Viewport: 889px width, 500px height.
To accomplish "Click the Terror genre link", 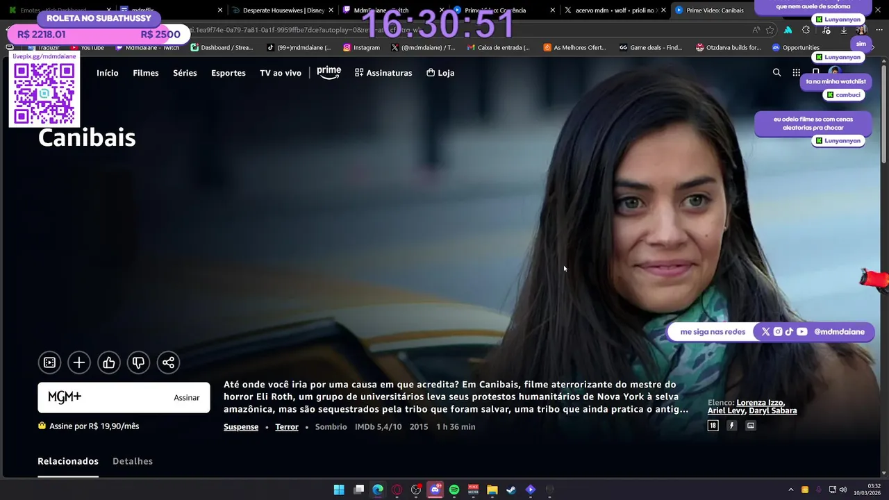I will [287, 427].
